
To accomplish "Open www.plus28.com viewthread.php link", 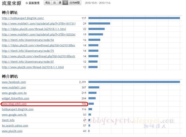I will tap(38, 56).
